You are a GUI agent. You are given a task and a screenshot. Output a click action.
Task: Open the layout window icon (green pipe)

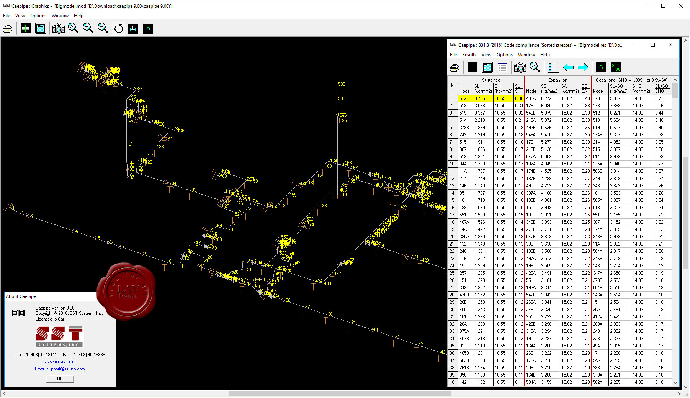(26, 28)
